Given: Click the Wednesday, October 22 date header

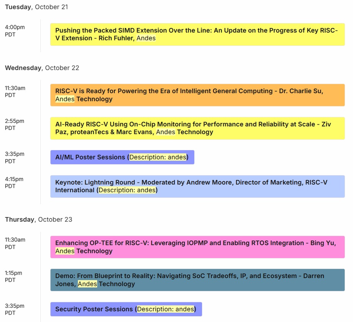Looking at the screenshot, I should pos(42,68).
